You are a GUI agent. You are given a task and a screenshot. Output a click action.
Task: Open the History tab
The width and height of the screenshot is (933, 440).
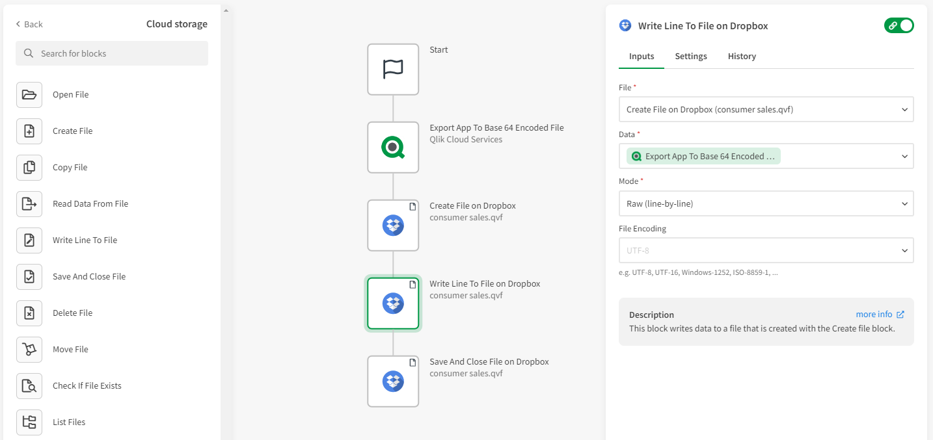742,57
